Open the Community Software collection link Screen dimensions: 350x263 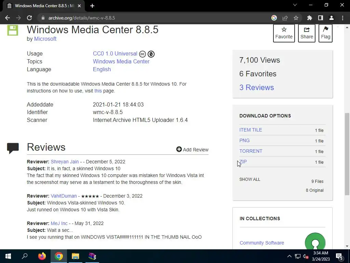(x=261, y=243)
